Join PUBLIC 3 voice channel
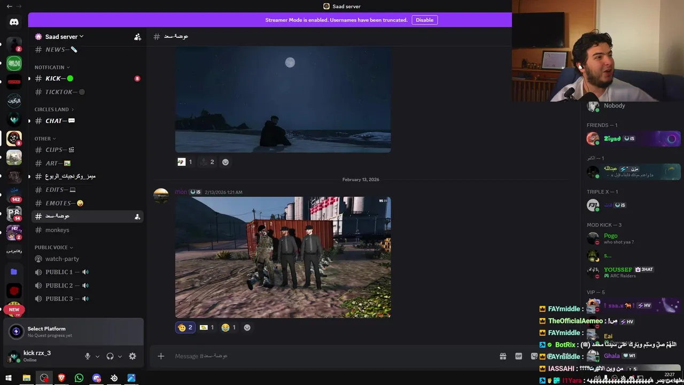The image size is (684, 385). (87, 299)
